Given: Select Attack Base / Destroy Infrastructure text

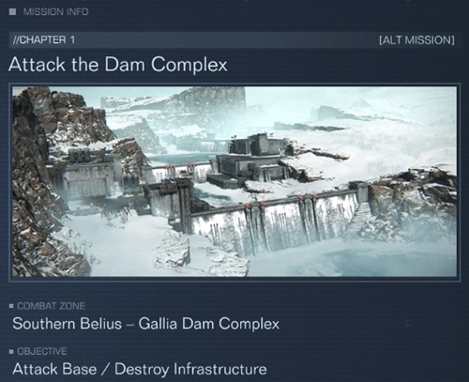Looking at the screenshot, I should [x=140, y=369].
